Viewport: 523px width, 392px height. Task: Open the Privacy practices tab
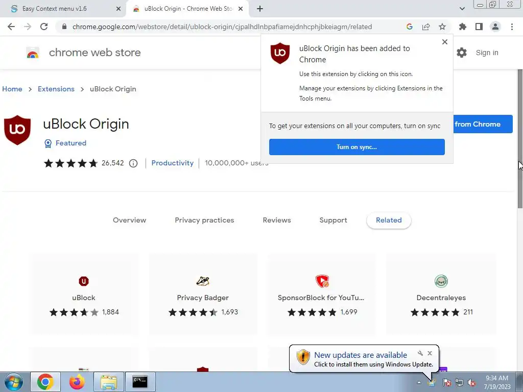click(x=204, y=220)
